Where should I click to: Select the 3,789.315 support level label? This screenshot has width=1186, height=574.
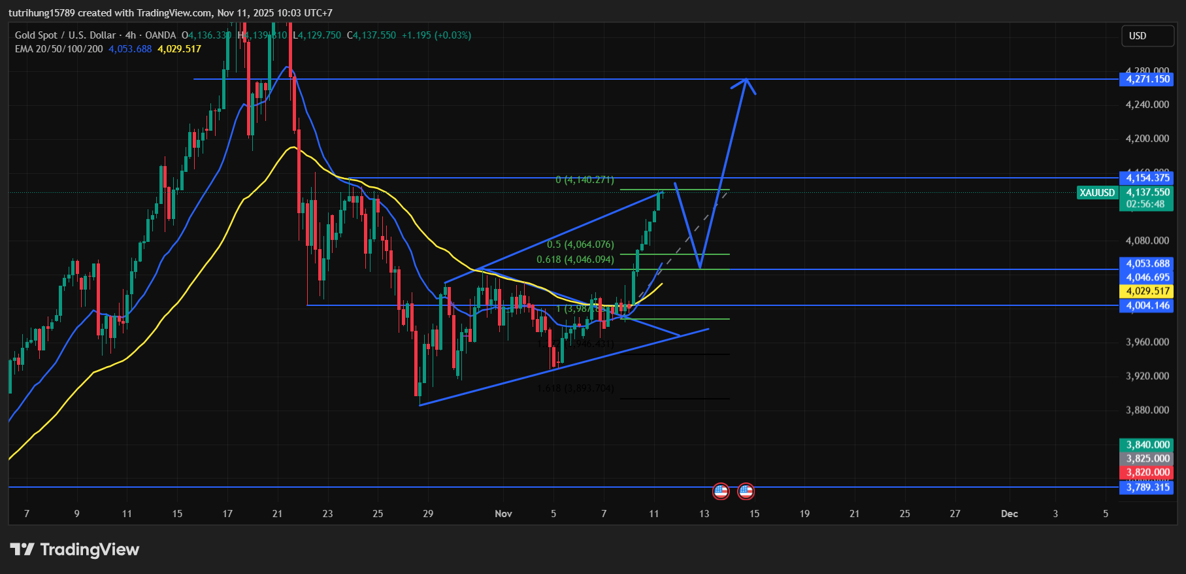point(1147,487)
